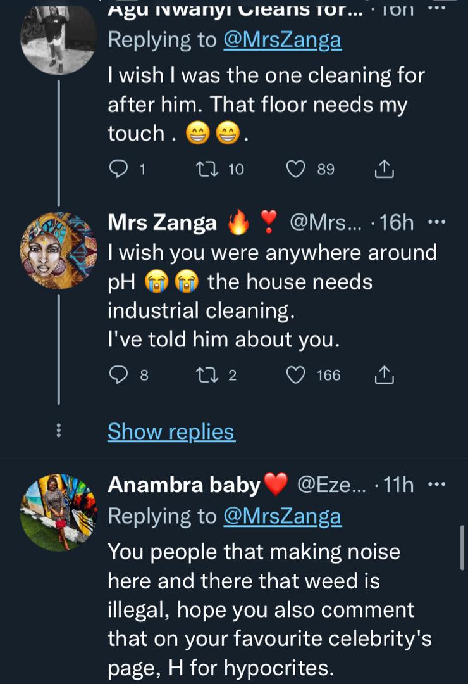This screenshot has width=468, height=684.
Task: Open more options for Anambra baby's tweet
Action: click(x=437, y=485)
